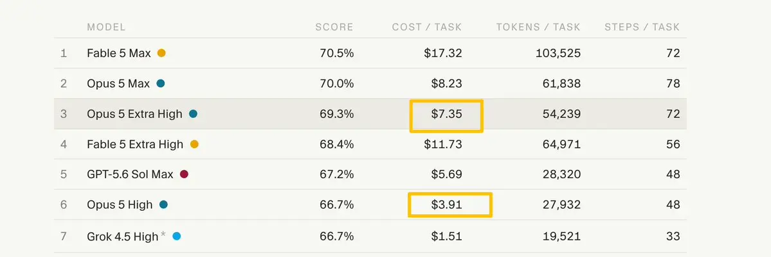The height and width of the screenshot is (257, 771).
Task: Sort by the TOKENS / TASK column header
Action: [x=538, y=27]
